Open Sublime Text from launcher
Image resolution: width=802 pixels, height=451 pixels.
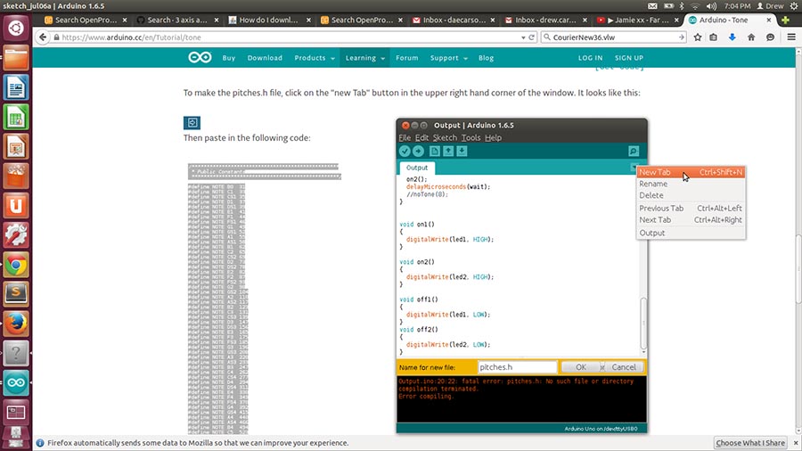pos(16,294)
